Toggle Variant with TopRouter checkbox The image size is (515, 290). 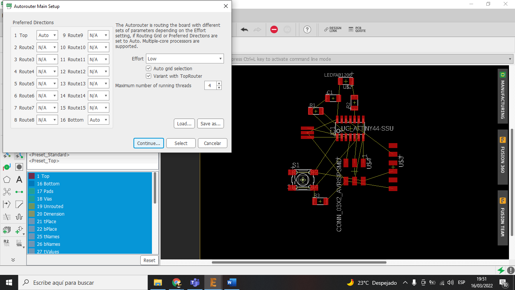149,76
